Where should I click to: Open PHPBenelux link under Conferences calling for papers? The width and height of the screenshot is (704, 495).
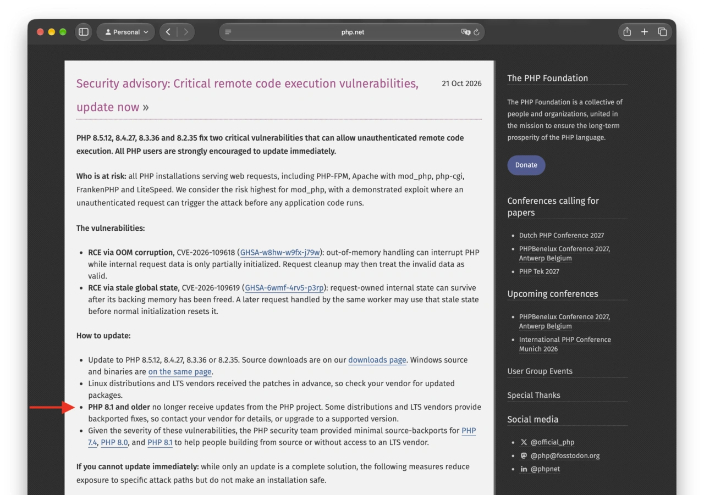point(564,254)
